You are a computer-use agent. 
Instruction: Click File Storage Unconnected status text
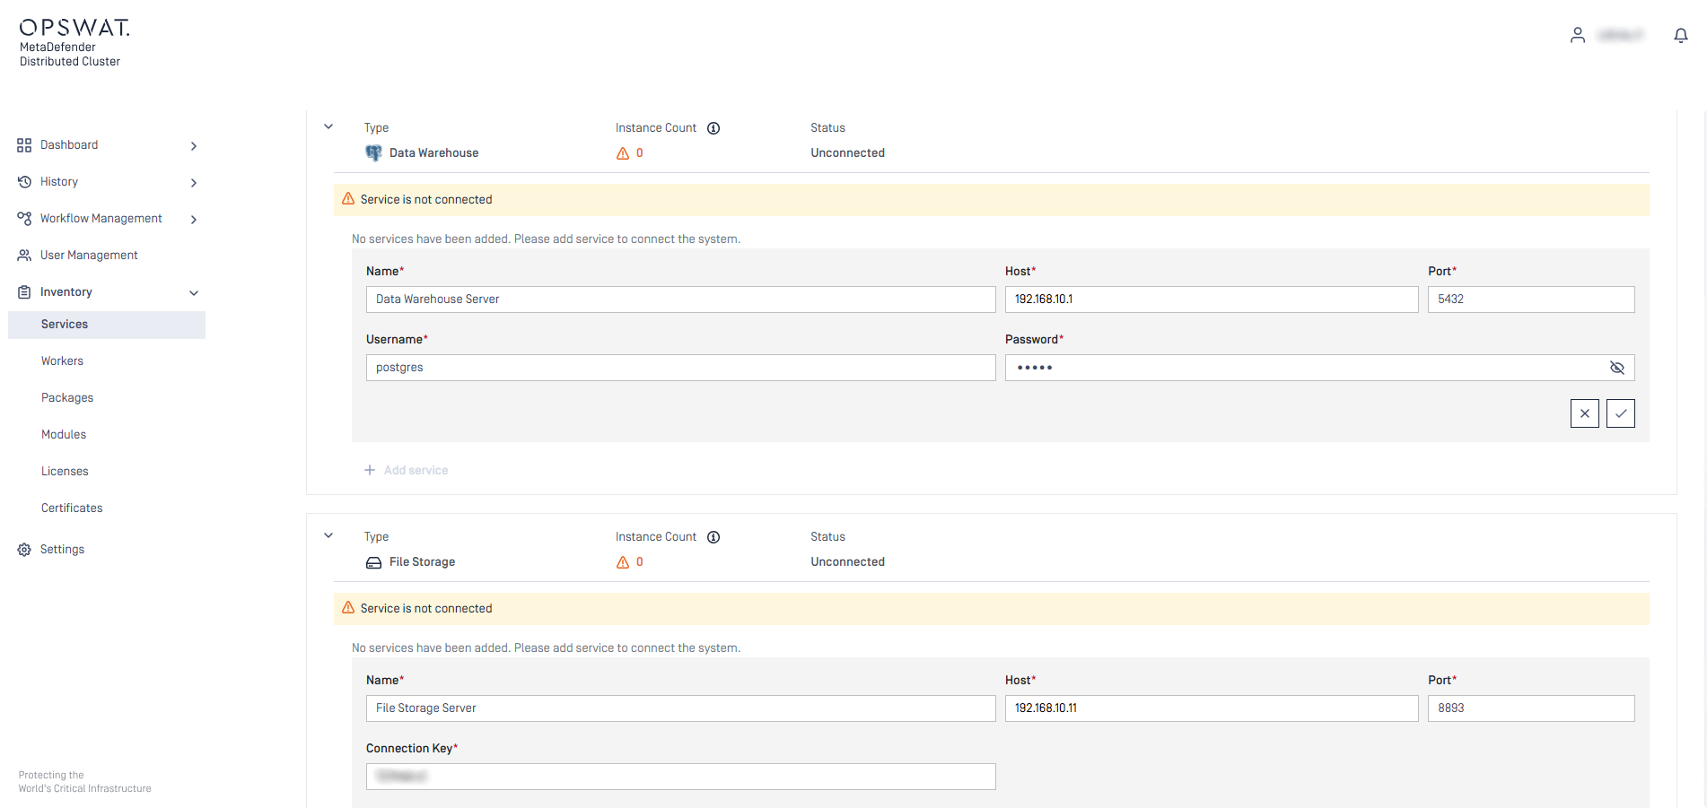click(x=847, y=562)
